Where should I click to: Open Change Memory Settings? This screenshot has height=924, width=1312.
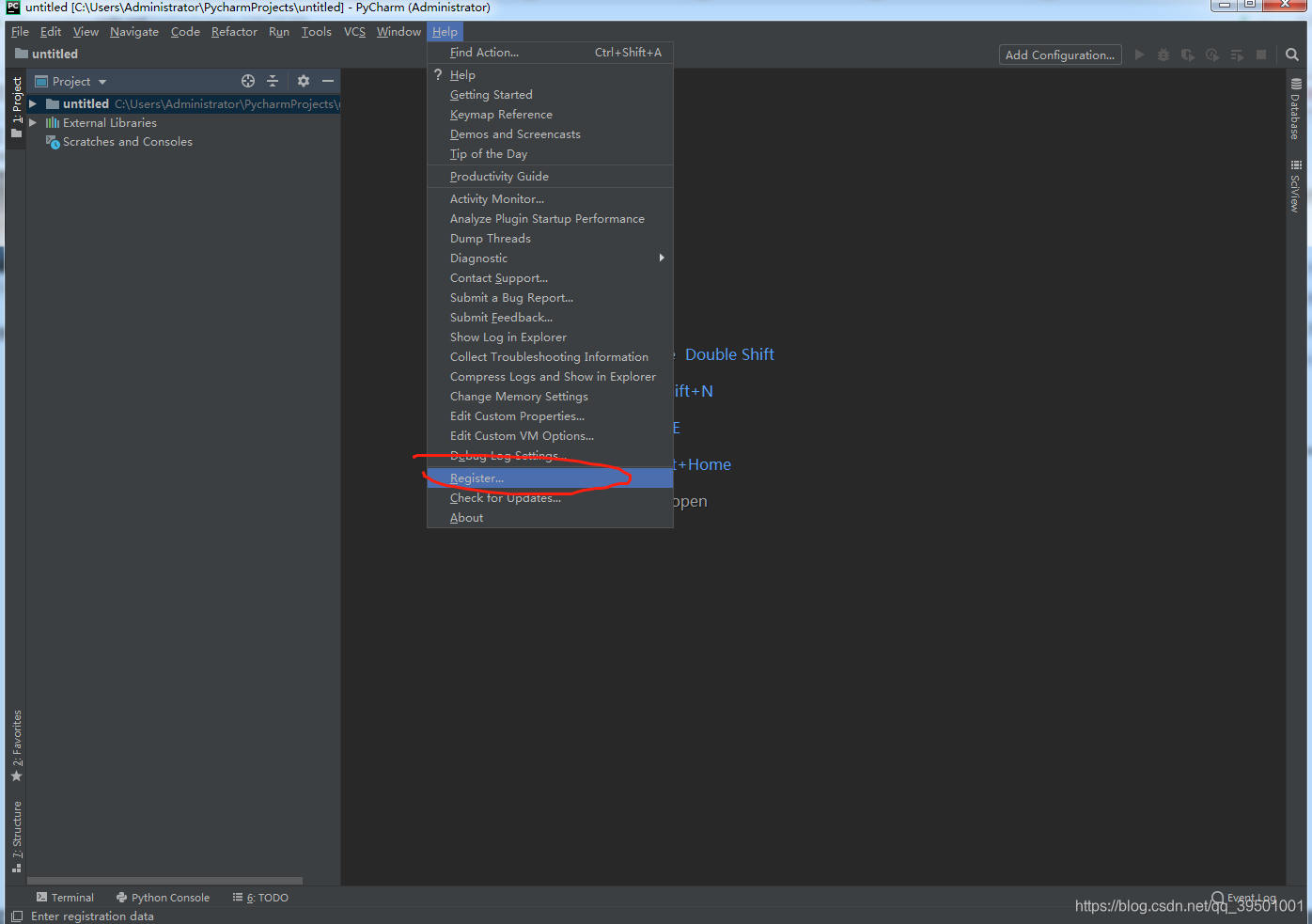tap(550, 397)
